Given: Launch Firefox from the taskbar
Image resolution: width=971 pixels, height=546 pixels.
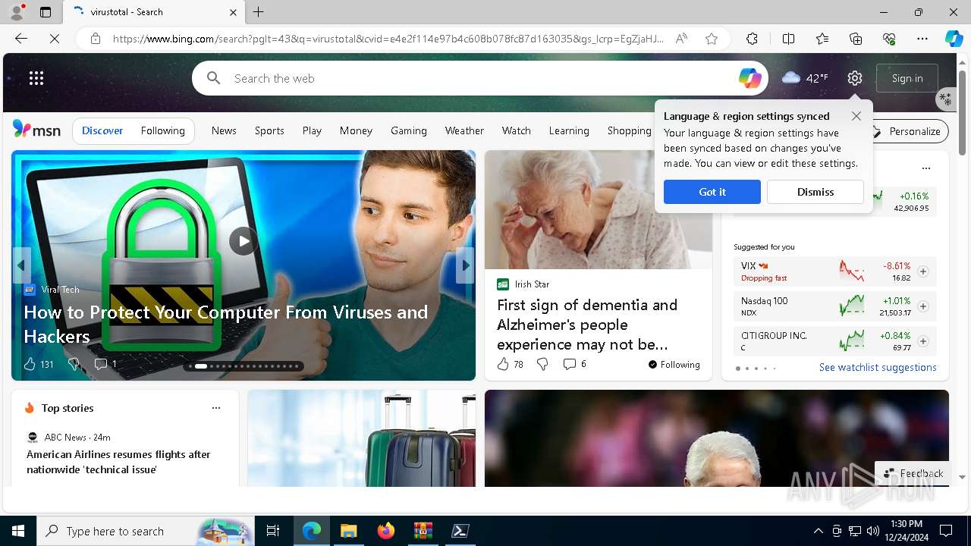Looking at the screenshot, I should tap(385, 531).
